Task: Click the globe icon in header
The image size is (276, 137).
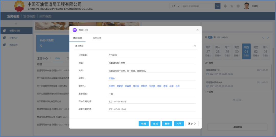Action: [238, 6]
